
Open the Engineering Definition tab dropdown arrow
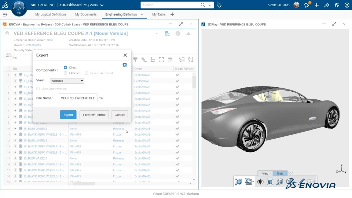(x=142, y=14)
